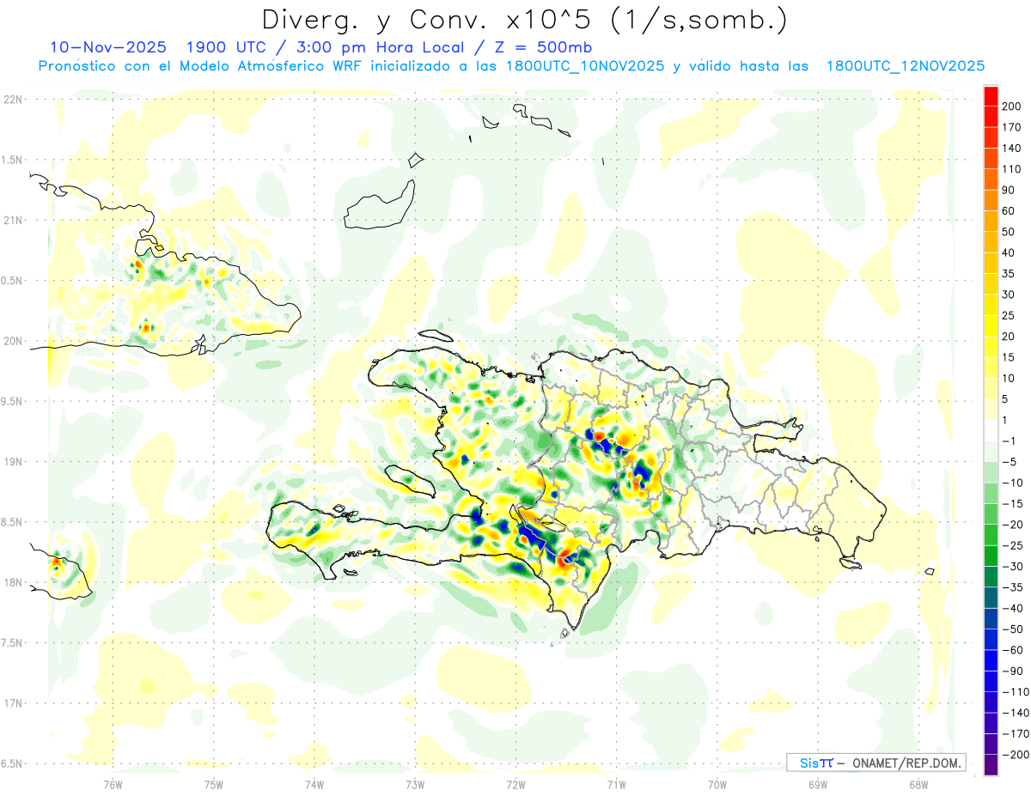The image size is (1031, 796).
Task: Click the truncated latitude label "6.5N"
Action: coord(12,764)
